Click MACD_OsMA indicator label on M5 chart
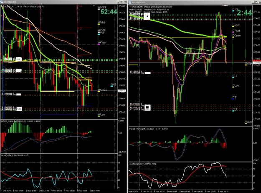 coord(149,129)
